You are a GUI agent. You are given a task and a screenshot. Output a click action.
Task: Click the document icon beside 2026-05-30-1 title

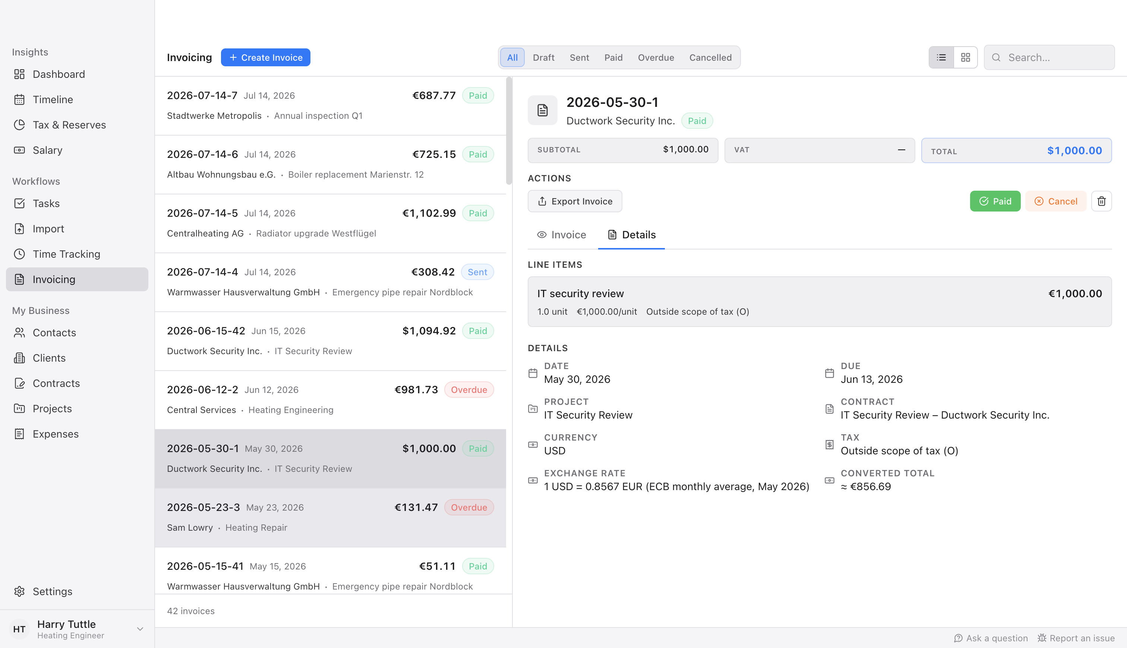click(542, 110)
